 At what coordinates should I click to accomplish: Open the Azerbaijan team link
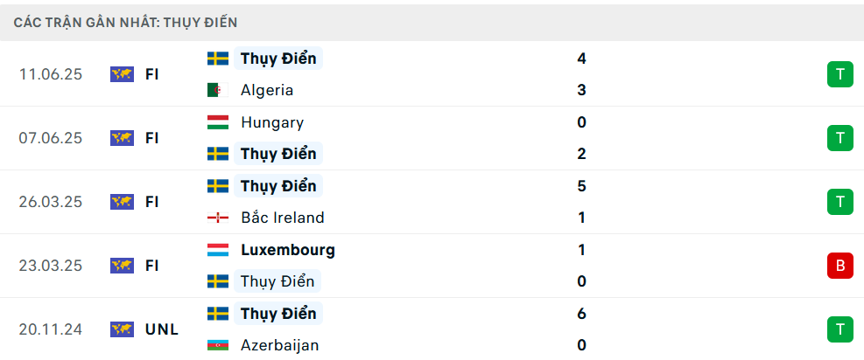pos(279,345)
